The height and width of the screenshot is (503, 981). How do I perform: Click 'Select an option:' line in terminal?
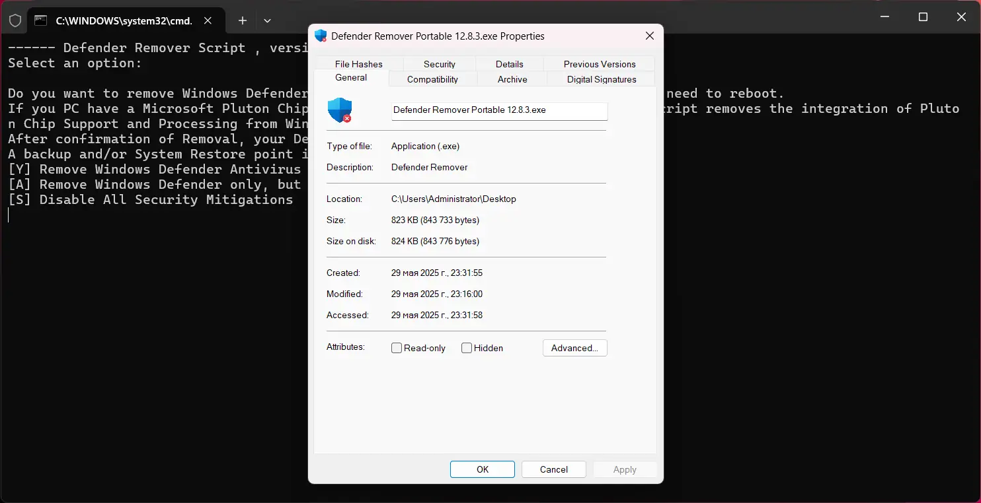point(75,63)
